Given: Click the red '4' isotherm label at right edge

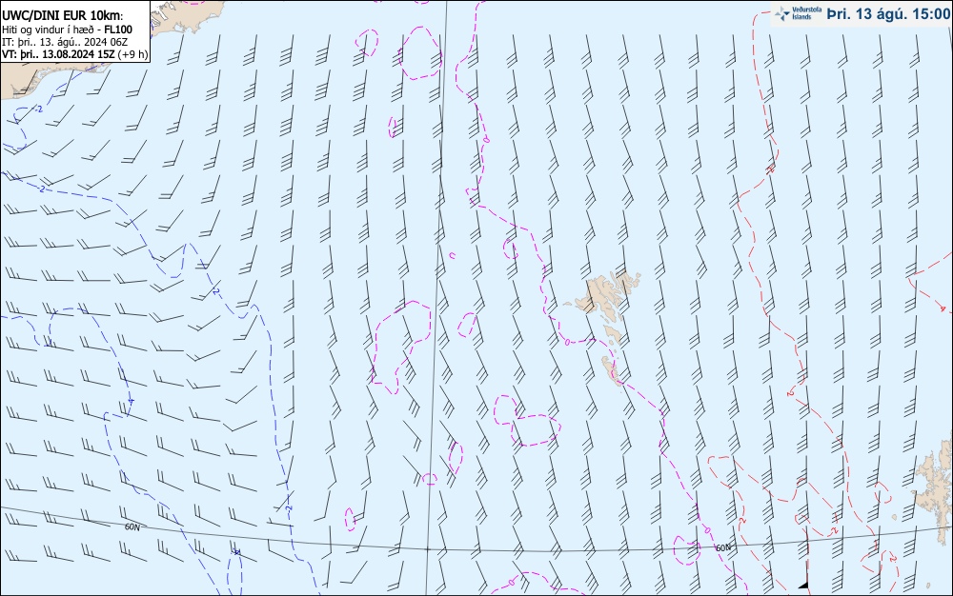Looking at the screenshot, I should pyautogui.click(x=943, y=308).
